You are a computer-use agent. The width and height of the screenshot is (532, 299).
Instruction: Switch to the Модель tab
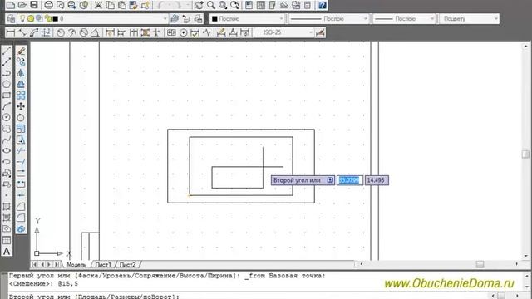[76, 264]
